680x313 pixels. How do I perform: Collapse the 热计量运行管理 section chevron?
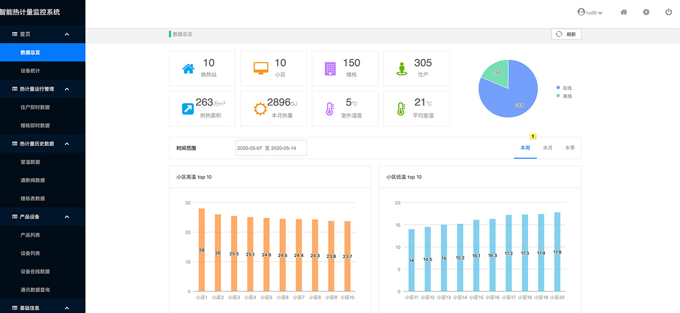(67, 89)
